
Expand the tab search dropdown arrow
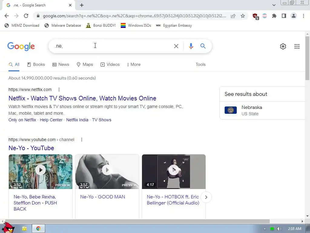pos(274,5)
